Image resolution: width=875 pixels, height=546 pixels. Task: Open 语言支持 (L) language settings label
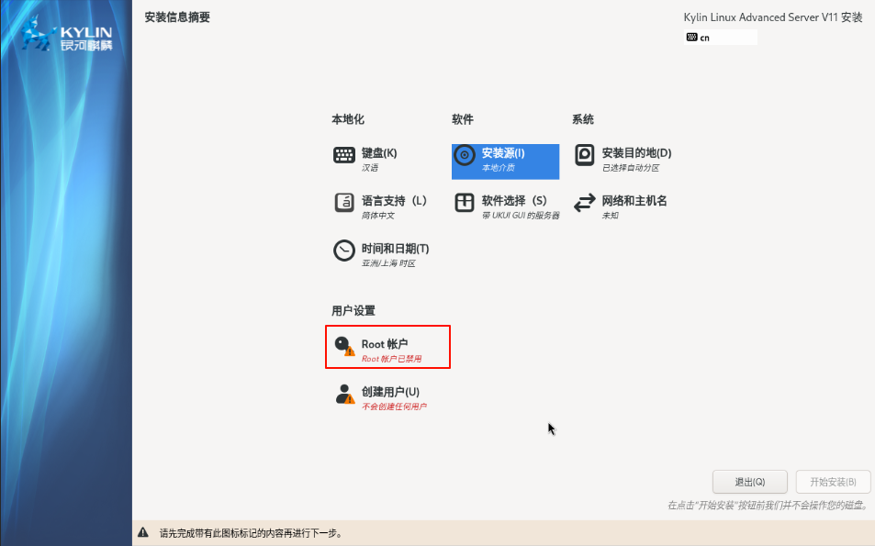click(394, 201)
